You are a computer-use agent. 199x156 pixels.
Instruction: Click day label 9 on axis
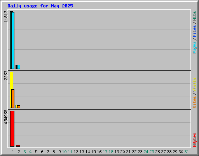click(59, 152)
